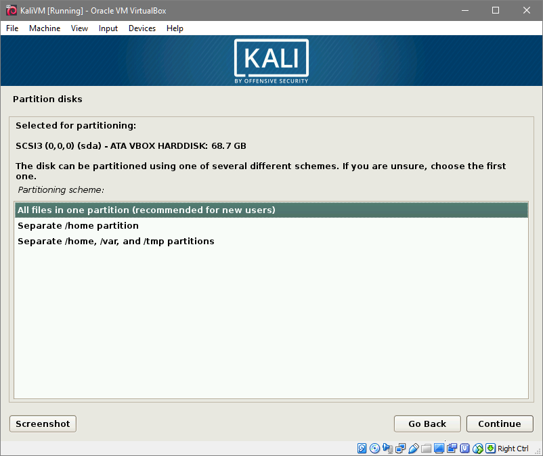Click the optical drive status icon
The height and width of the screenshot is (456, 543).
pos(374,449)
